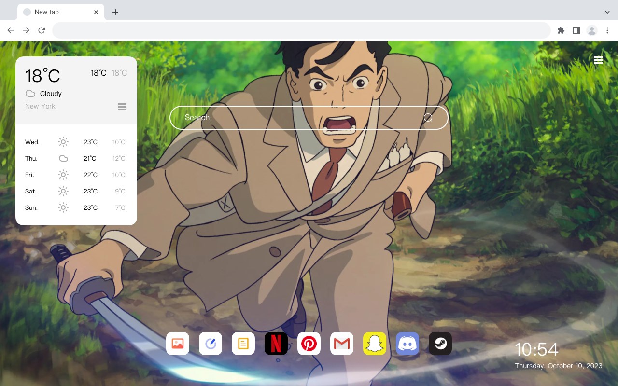Screen dimensions: 618x386
Task: Open the yellow notes shortcut icon
Action: pyautogui.click(x=243, y=344)
